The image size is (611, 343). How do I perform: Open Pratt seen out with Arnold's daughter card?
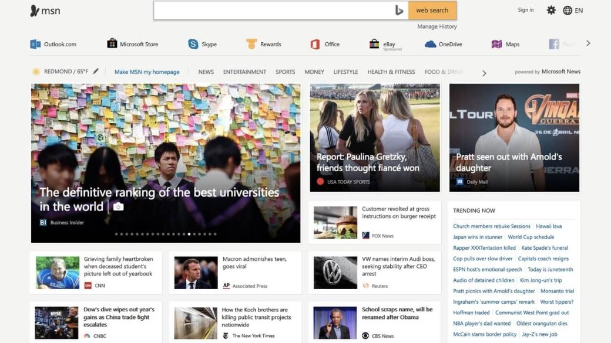[x=515, y=138]
